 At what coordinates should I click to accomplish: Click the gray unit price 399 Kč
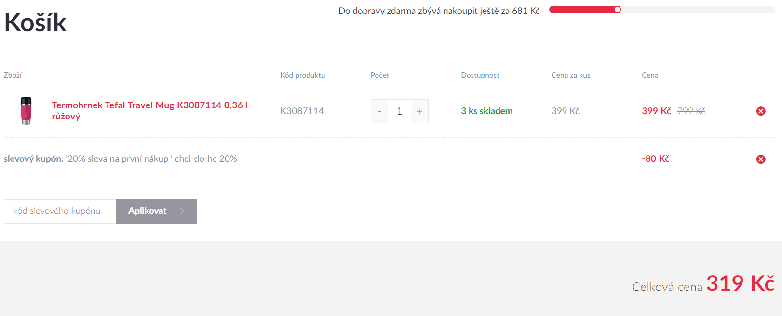coord(566,111)
